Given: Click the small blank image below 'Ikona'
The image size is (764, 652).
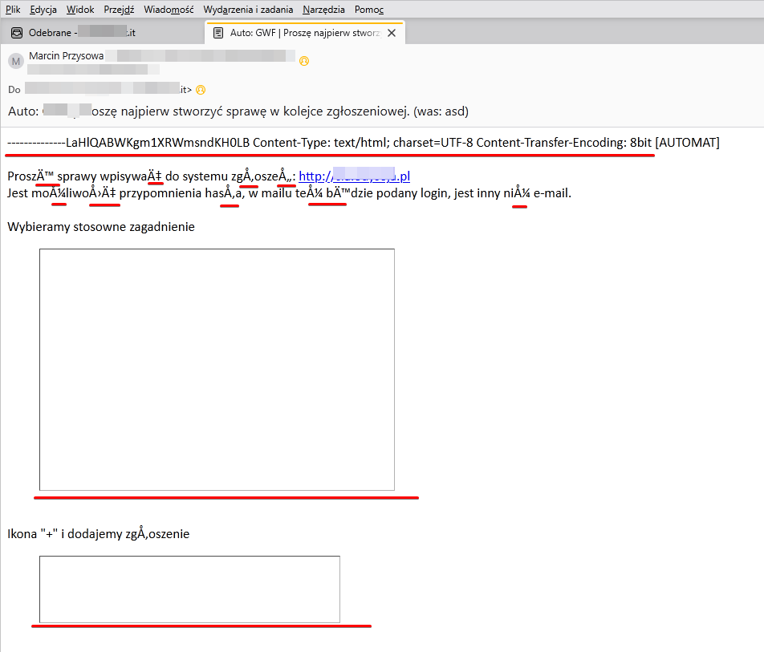Looking at the screenshot, I should pyautogui.click(x=189, y=589).
